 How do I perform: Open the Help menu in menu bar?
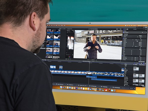[64, 25]
